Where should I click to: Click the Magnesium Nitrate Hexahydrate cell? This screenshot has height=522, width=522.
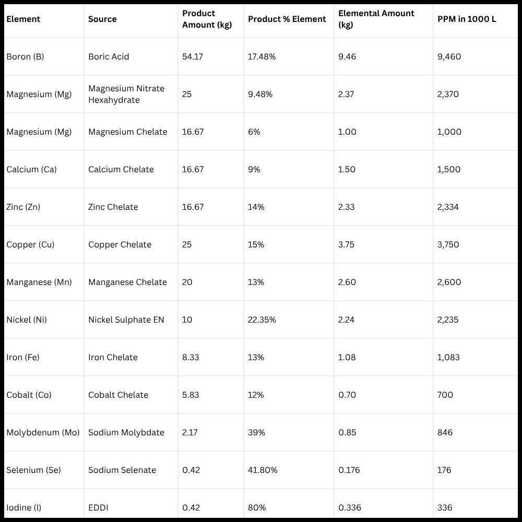[x=126, y=94]
